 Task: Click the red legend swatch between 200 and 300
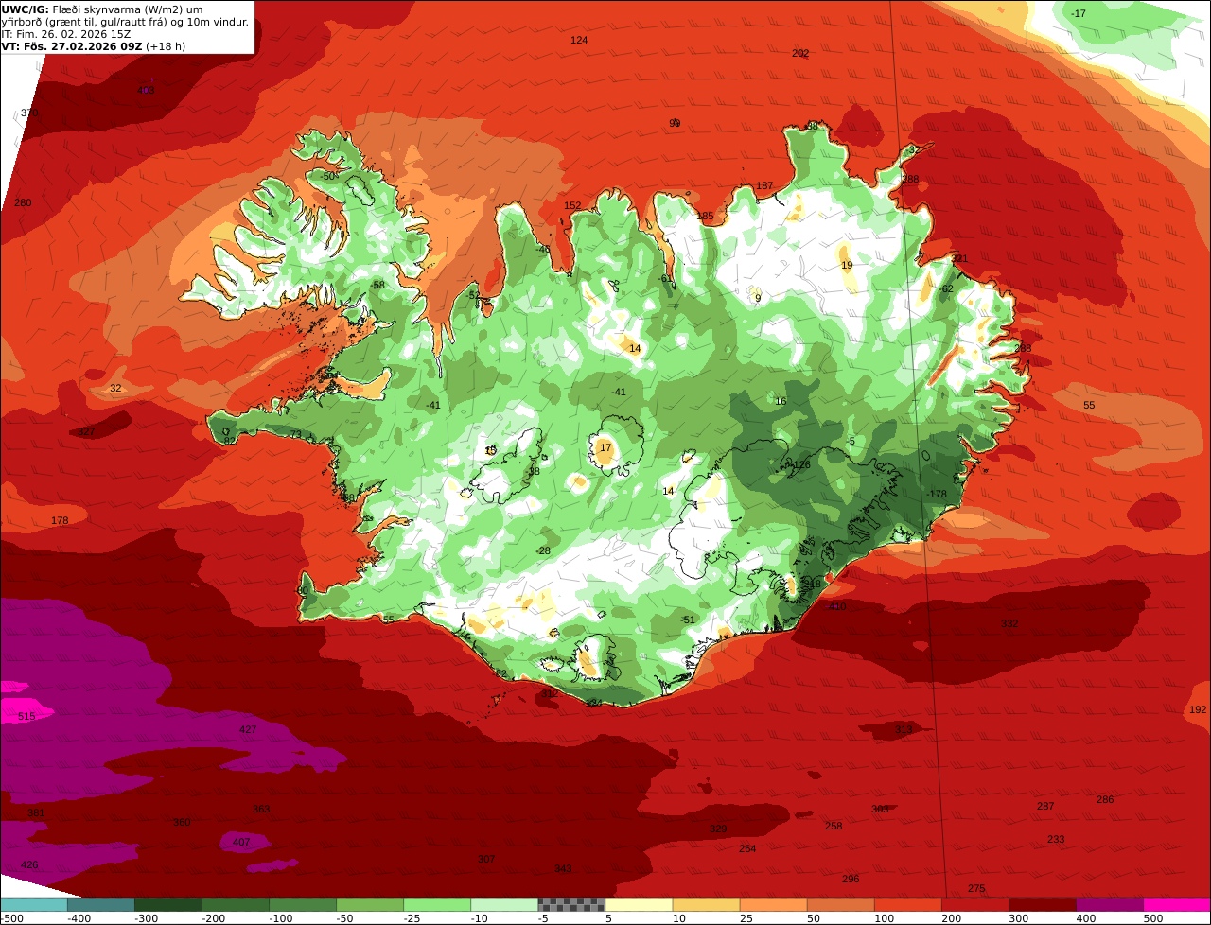coord(975,904)
